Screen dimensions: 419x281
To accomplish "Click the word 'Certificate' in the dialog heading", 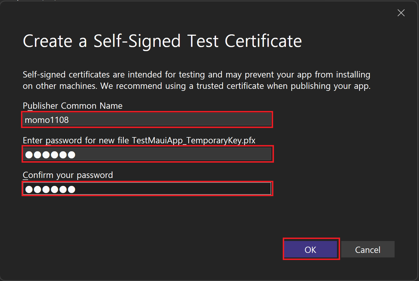I will click(x=263, y=41).
